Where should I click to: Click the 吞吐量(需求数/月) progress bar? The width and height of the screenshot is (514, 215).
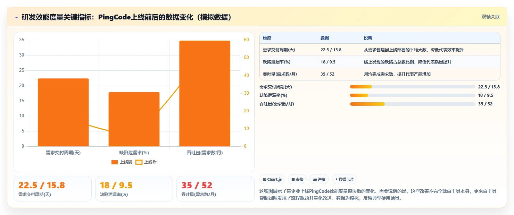tap(413, 104)
